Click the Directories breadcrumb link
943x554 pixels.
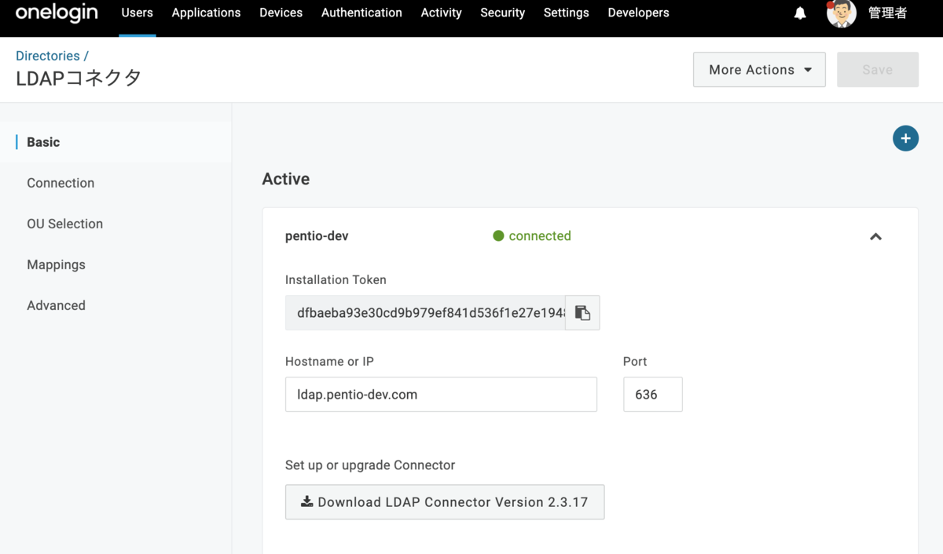48,56
